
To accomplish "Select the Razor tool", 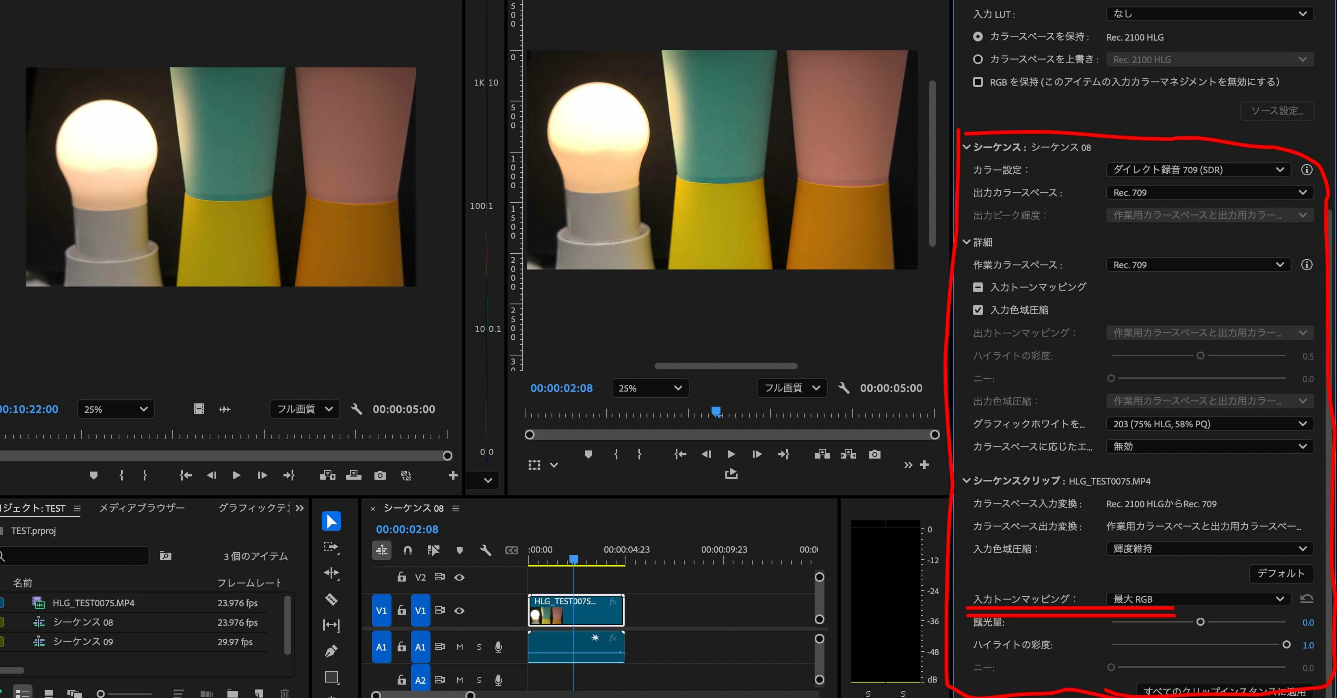I will 331,599.
